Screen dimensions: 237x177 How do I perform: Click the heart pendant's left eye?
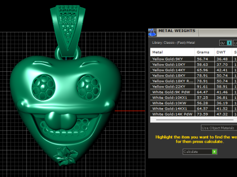coord(43,87)
